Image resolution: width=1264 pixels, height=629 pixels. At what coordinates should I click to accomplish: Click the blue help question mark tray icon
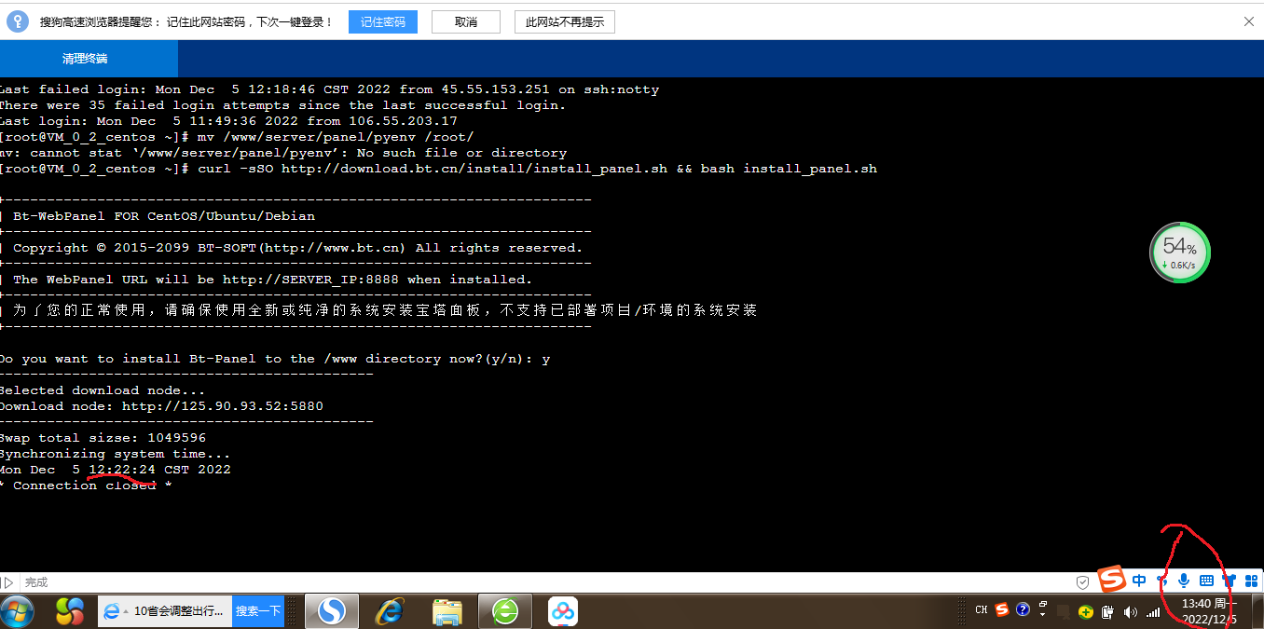1023,610
